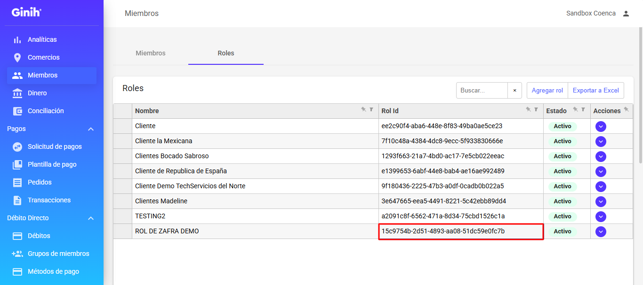Image resolution: width=643 pixels, height=285 pixels.
Task: Pin the Estado column
Action: point(575,109)
